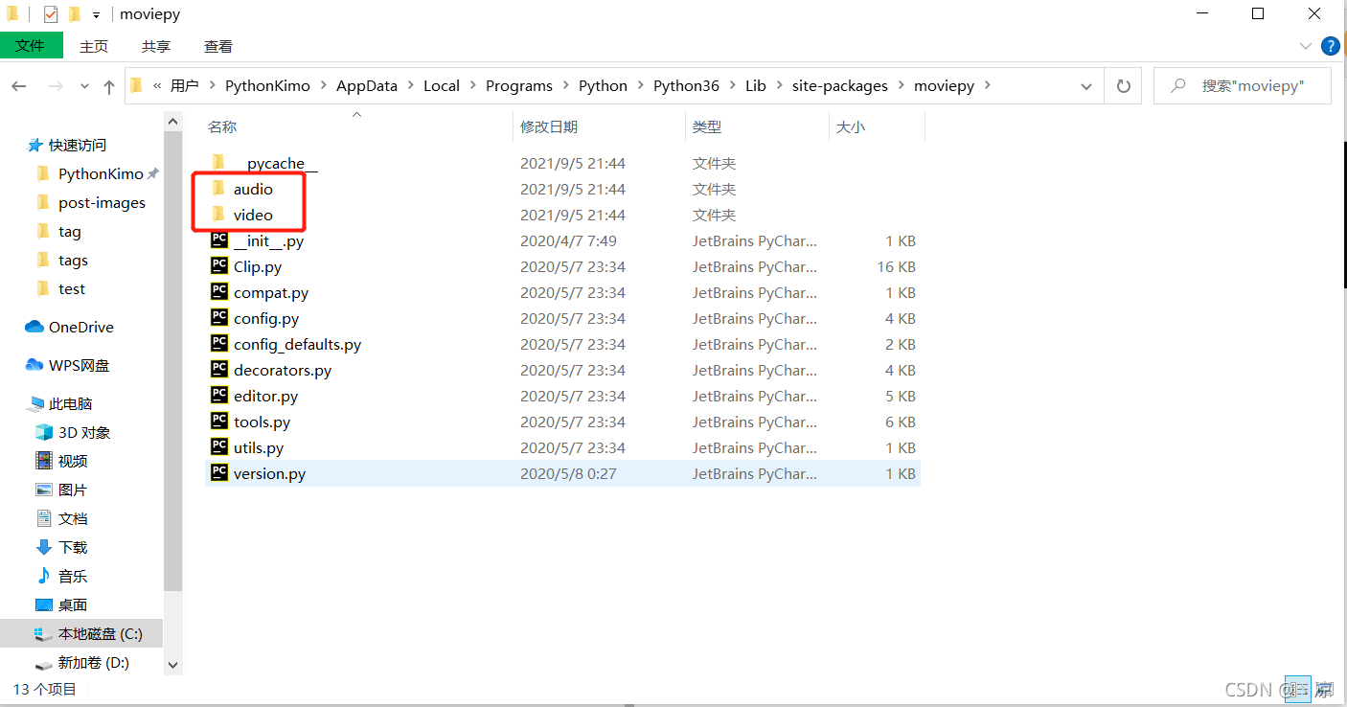
Task: Open 视频 library in navigation pane
Action: point(73,461)
